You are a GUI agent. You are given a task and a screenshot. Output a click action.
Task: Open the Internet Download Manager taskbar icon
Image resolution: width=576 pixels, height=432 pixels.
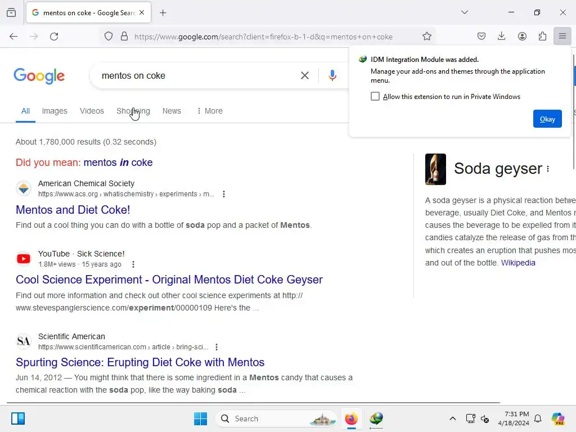click(x=376, y=418)
